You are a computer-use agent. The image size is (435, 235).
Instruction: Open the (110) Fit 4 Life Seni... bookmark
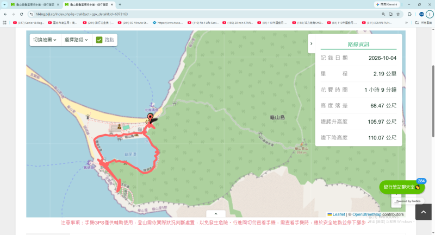click(203, 23)
